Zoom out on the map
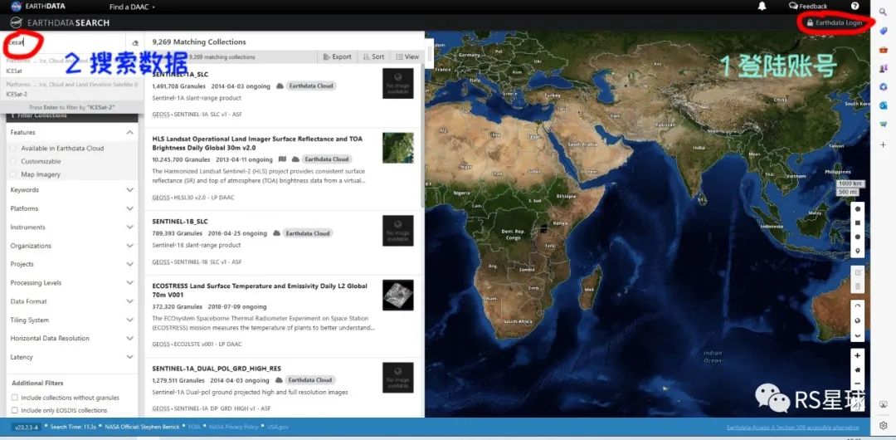 pyautogui.click(x=858, y=384)
